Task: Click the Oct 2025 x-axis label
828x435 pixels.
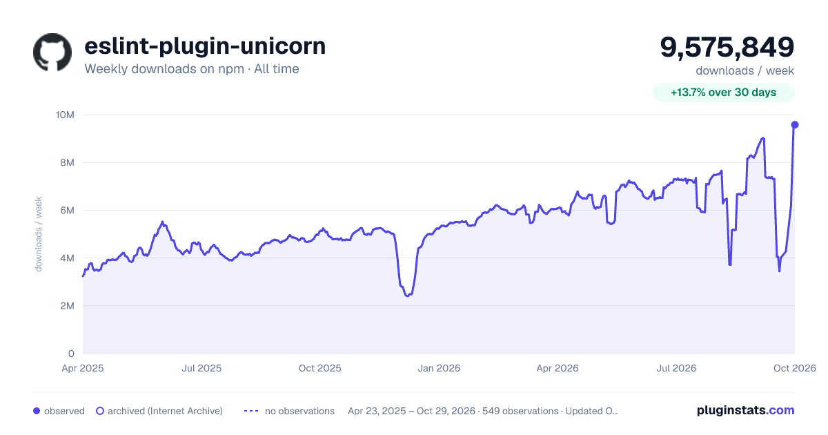Action: tap(320, 368)
